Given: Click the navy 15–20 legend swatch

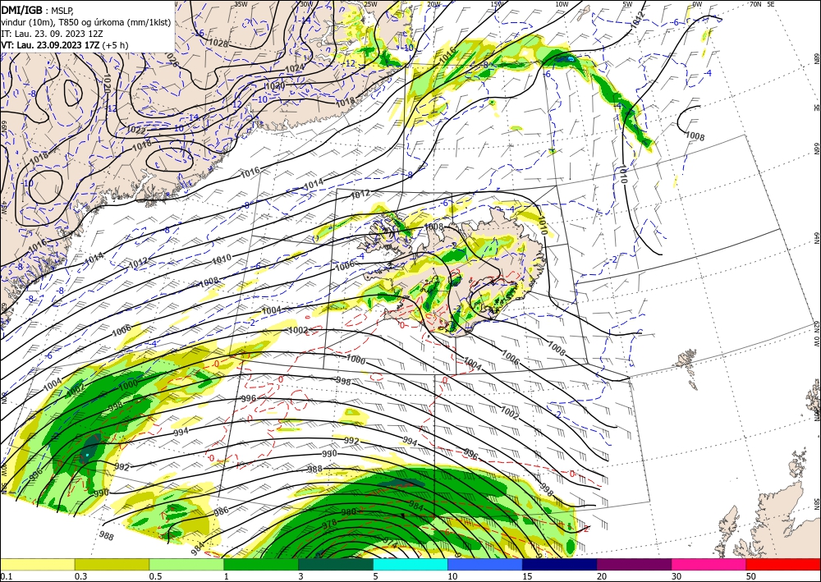Looking at the screenshot, I should pos(560,564).
